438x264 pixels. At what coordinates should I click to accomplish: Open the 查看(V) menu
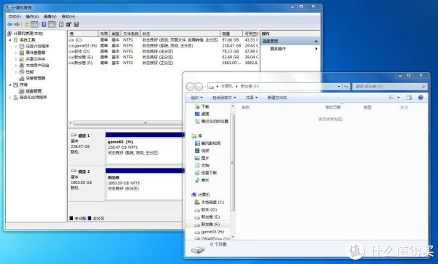click(50, 17)
